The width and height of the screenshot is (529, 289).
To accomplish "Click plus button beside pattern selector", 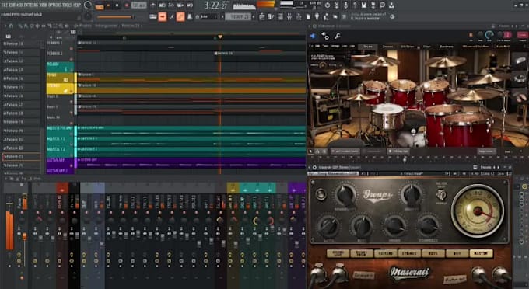I will pos(254,17).
